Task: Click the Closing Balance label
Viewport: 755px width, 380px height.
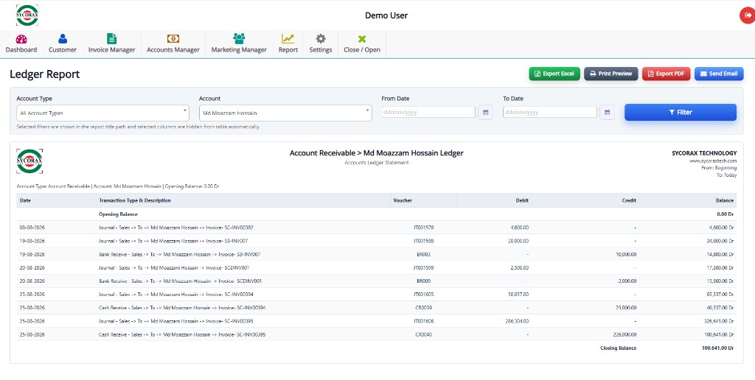Action: coord(619,348)
